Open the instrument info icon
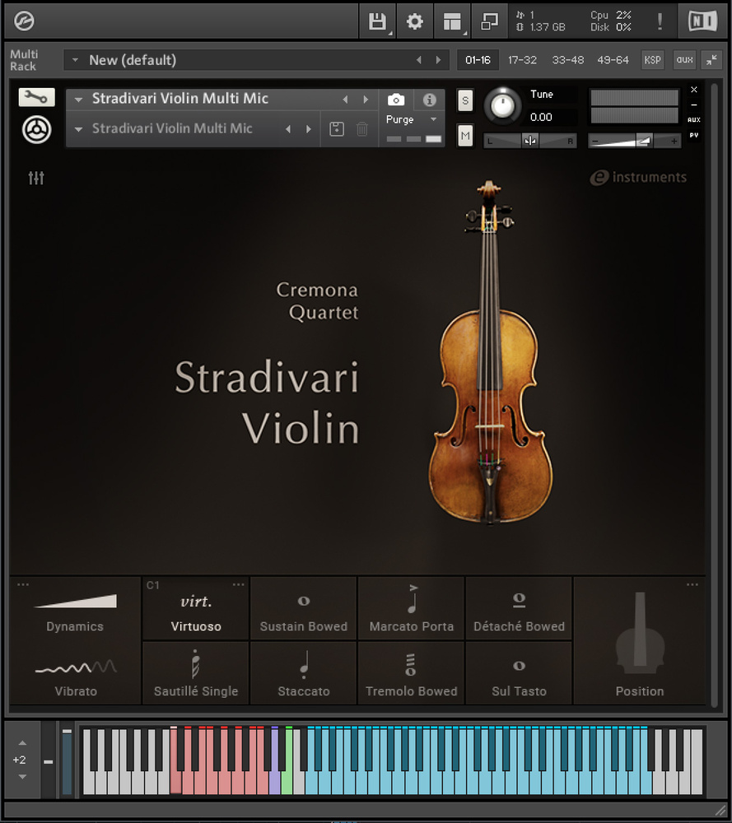The height and width of the screenshot is (823, 732). click(x=429, y=100)
